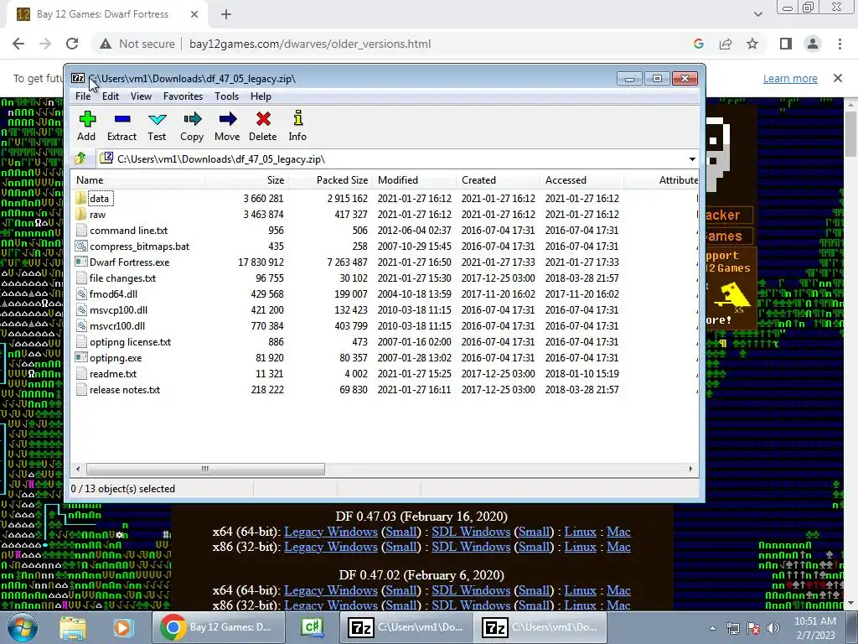Sort list by Name column header
The width and height of the screenshot is (858, 644).
(x=138, y=180)
